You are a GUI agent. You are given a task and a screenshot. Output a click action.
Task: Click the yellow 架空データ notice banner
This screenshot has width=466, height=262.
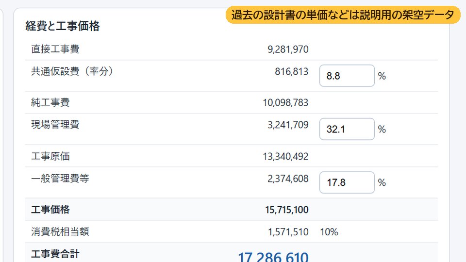coord(343,15)
